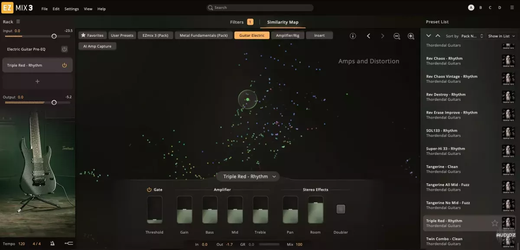Go back with the left arrow

coord(368,36)
